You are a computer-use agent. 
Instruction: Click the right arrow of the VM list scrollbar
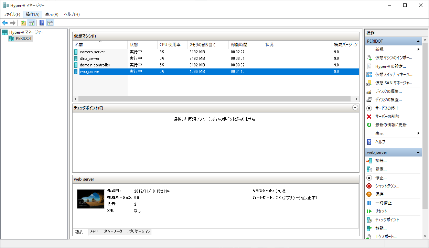tap(356, 99)
